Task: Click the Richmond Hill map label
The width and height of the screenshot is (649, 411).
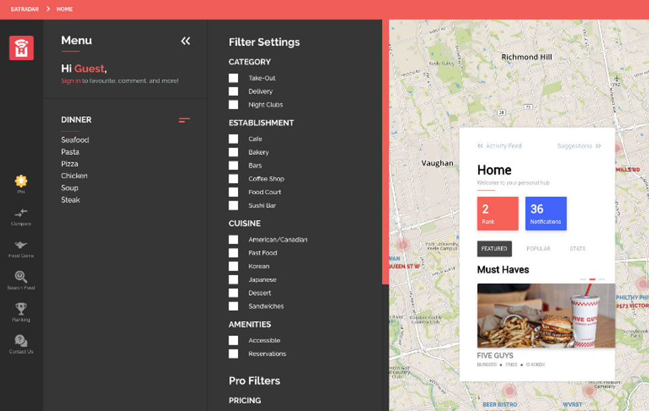Action: click(527, 57)
